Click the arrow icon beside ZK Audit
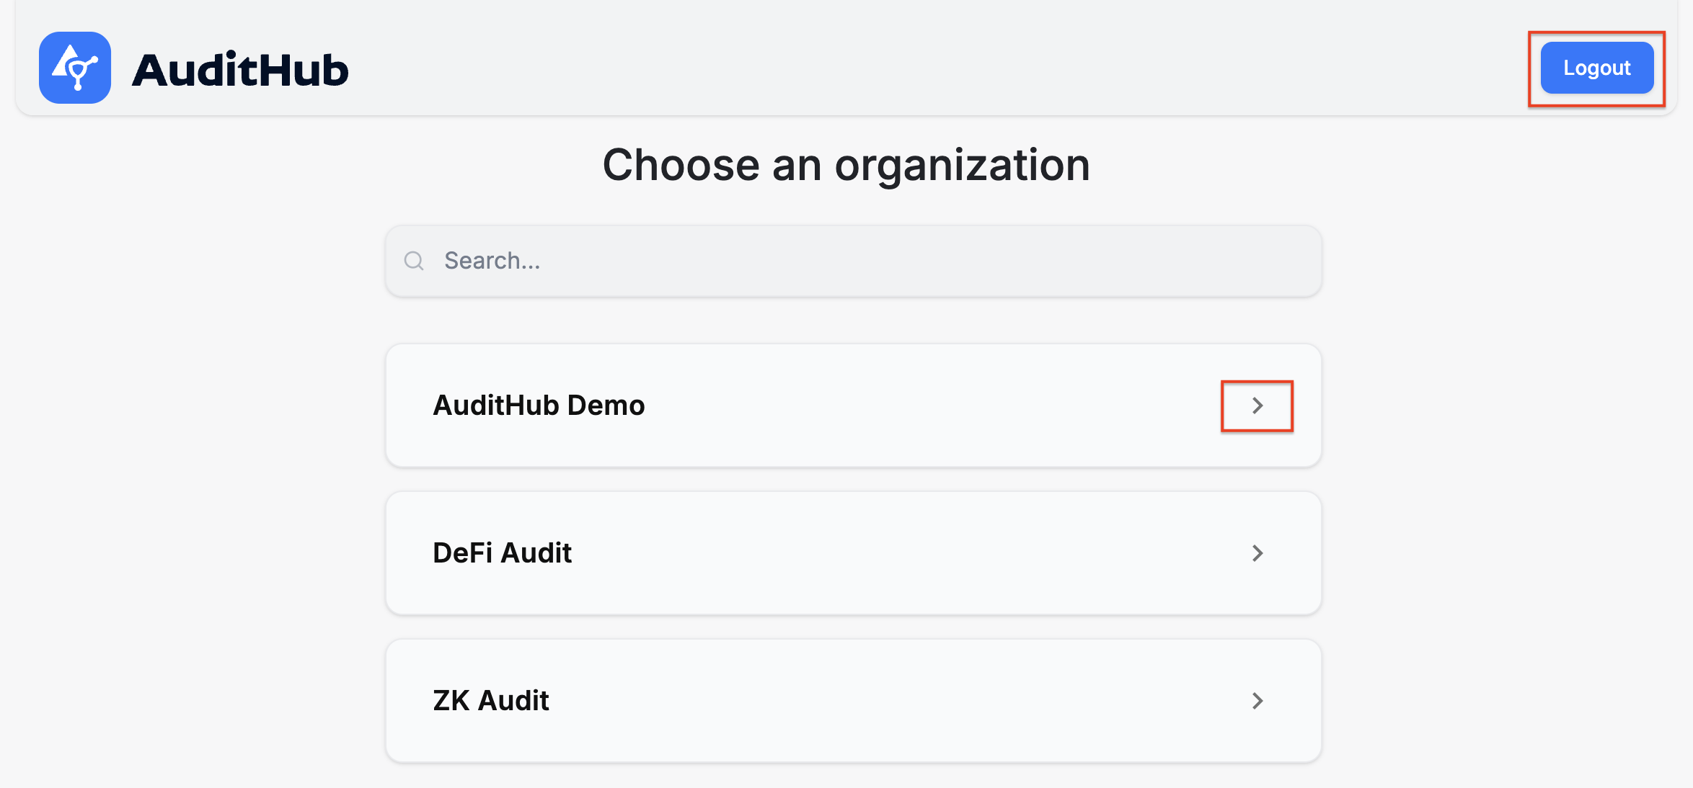1693x788 pixels. 1257,701
